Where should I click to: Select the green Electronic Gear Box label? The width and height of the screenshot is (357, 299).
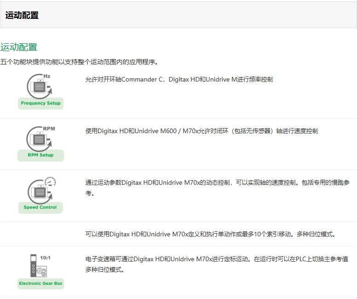[40, 283]
